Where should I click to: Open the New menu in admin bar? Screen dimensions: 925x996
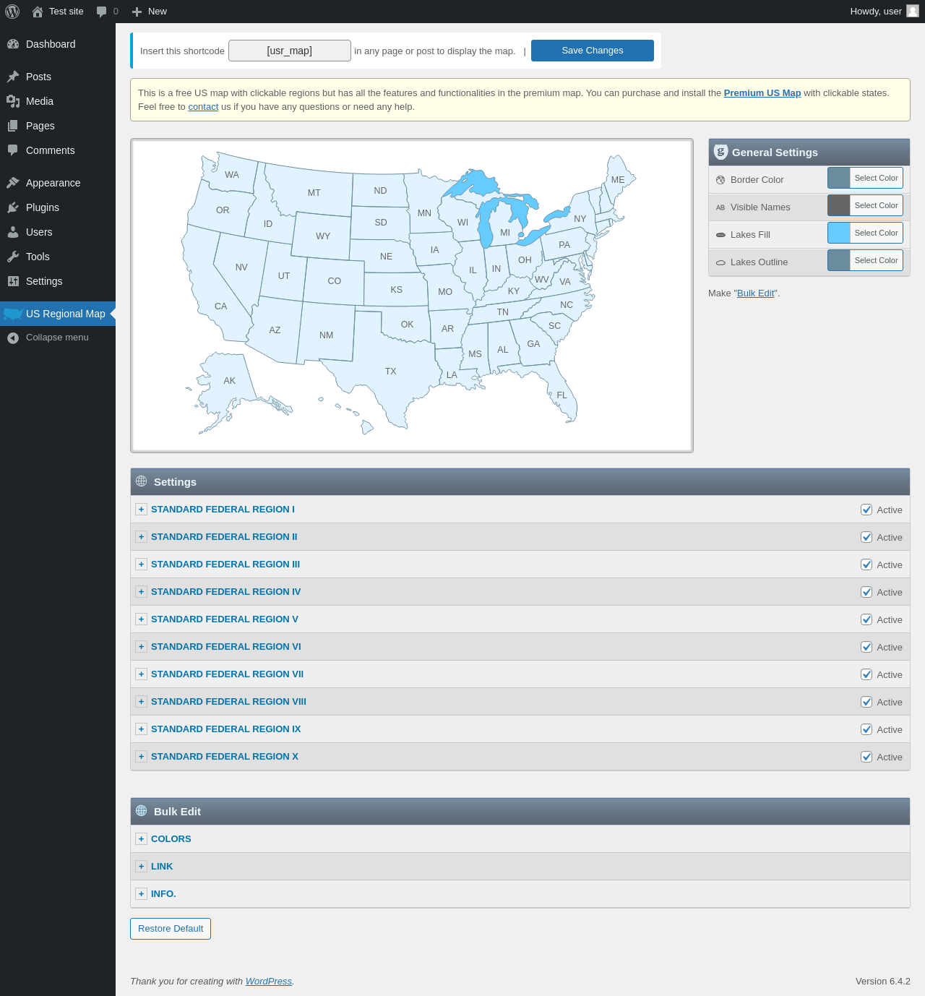[150, 12]
